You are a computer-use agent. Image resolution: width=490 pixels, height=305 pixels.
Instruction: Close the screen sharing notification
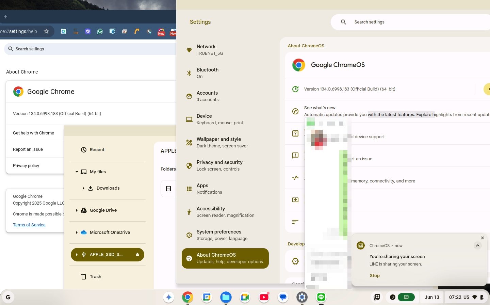pos(483,238)
